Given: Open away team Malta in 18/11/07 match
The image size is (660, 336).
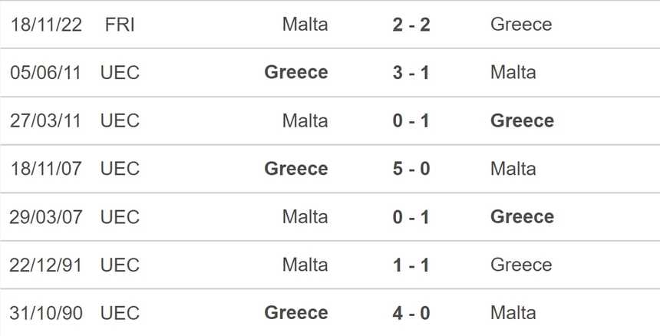Looking at the screenshot, I should 513,169.
